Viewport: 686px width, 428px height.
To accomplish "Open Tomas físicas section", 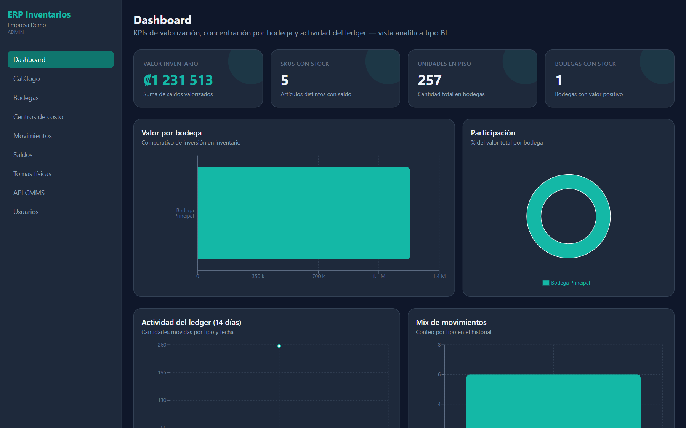I will point(61,174).
